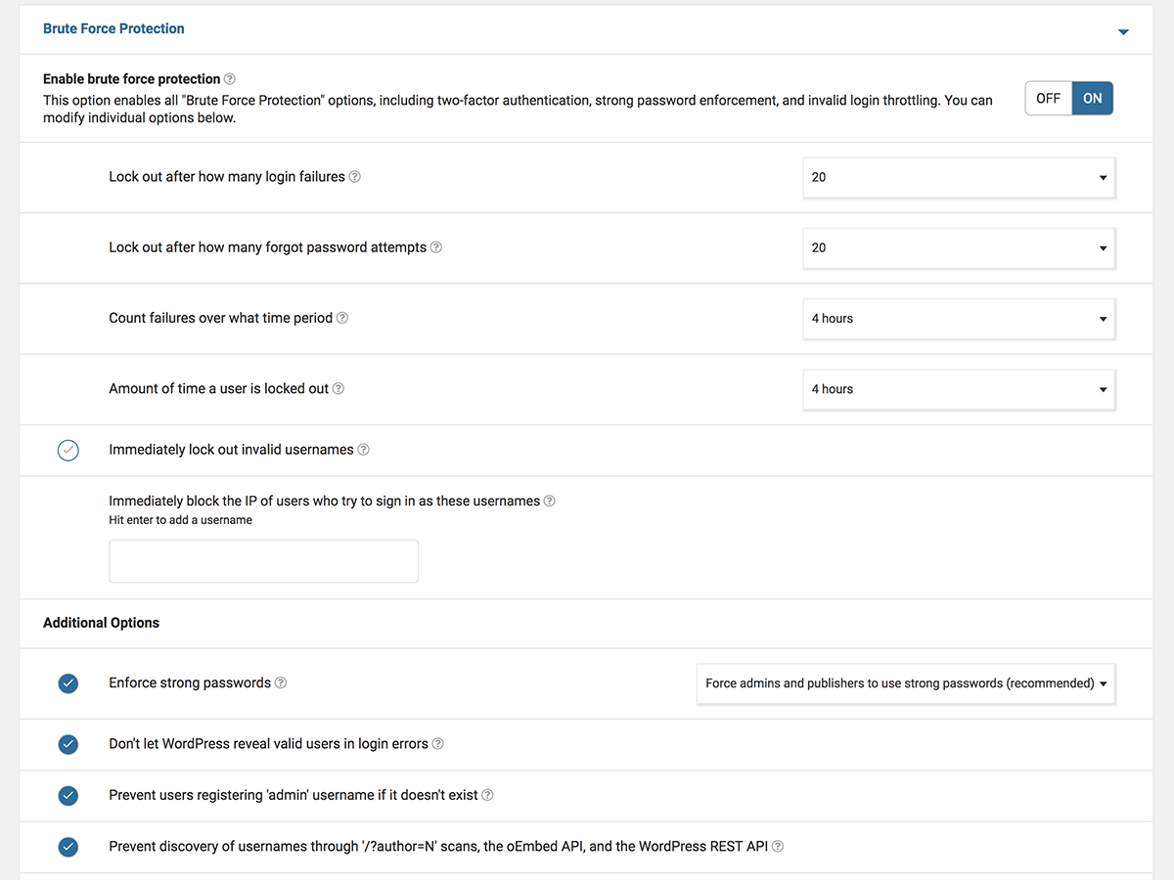This screenshot has width=1174, height=880.
Task: Show help for admin username registration option
Action: pos(488,795)
